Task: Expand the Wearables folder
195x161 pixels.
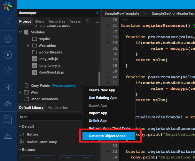Action: coord(28,45)
